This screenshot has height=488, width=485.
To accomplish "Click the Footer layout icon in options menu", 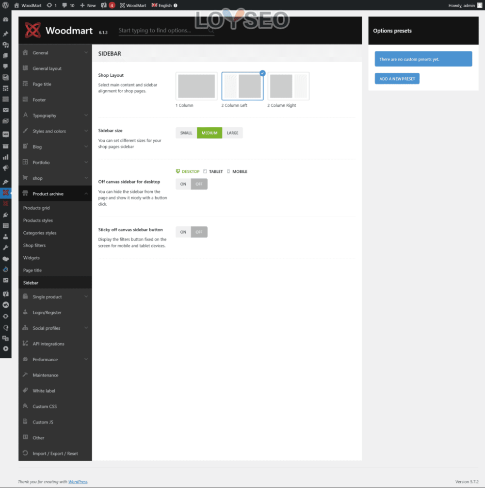I will [25, 99].
